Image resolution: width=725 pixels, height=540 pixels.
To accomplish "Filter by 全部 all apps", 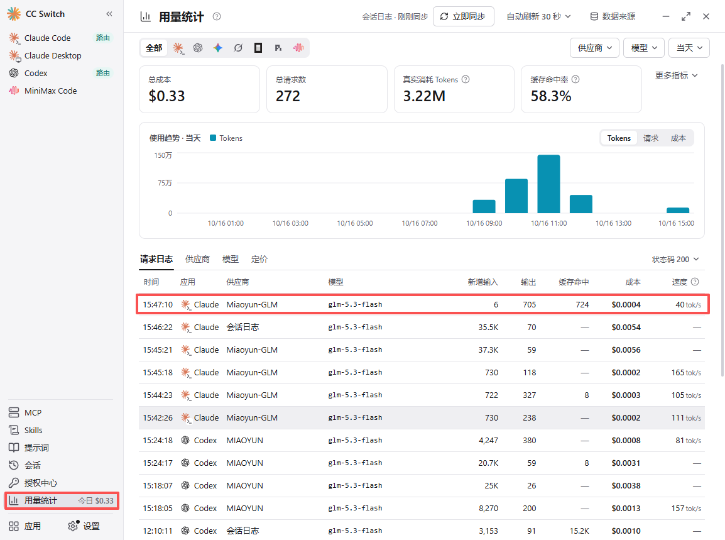I will coord(154,48).
